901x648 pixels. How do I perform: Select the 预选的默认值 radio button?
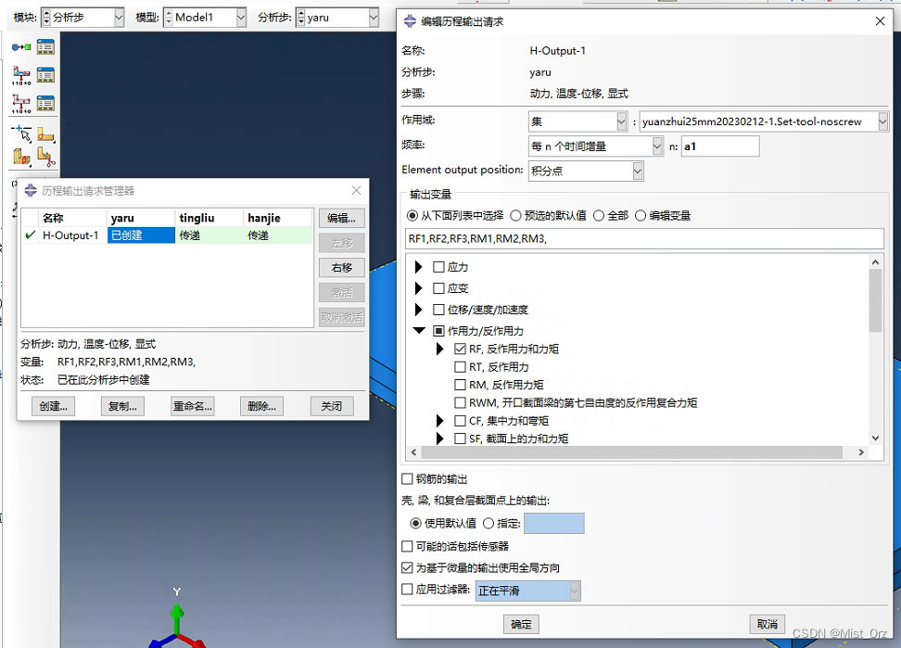(515, 215)
